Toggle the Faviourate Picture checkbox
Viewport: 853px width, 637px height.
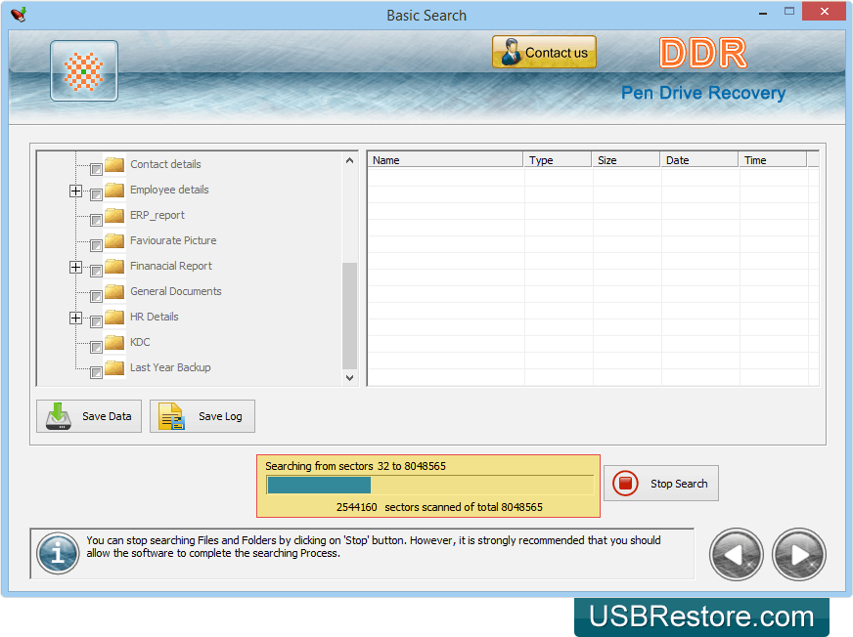point(96,245)
